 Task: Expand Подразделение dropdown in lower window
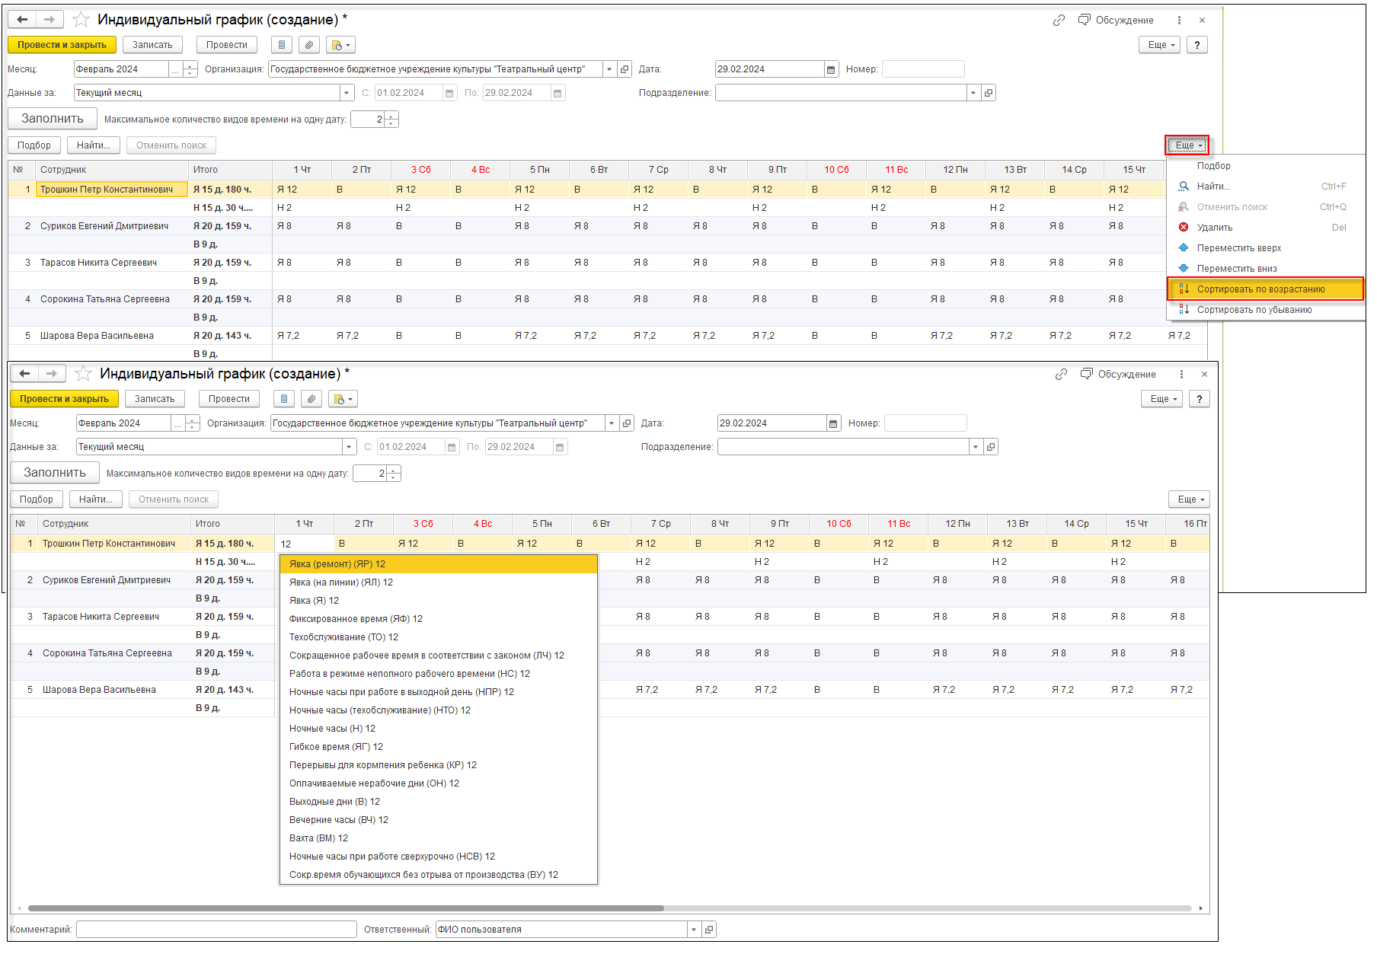(975, 447)
